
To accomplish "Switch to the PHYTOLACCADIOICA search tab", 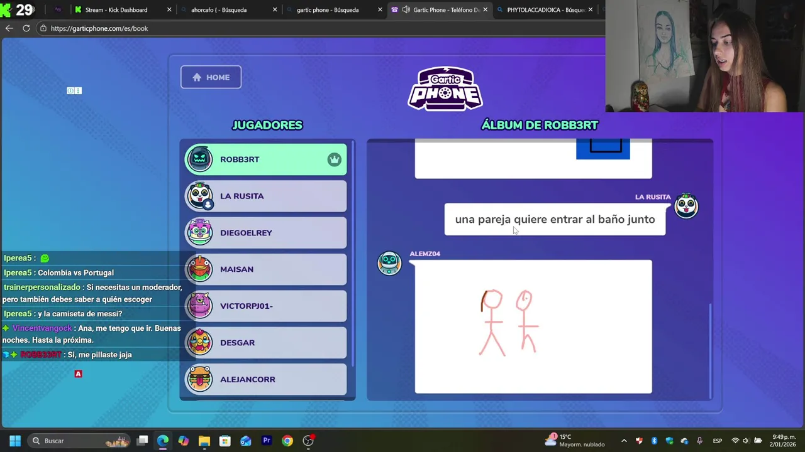I will [x=546, y=9].
